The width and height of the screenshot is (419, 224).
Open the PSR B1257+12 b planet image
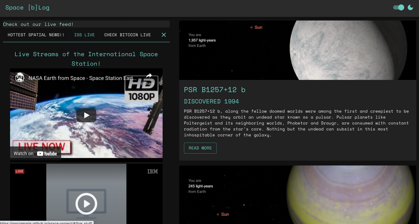(298, 50)
